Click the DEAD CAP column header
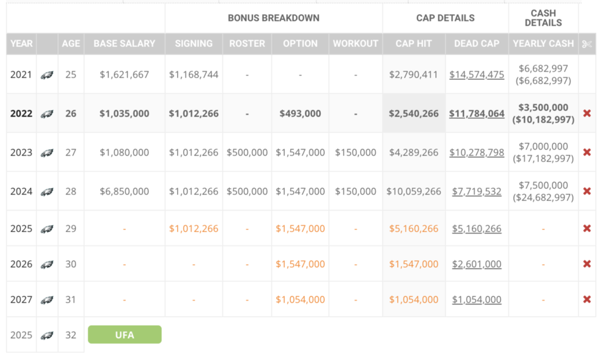611x360 pixels. [x=477, y=44]
